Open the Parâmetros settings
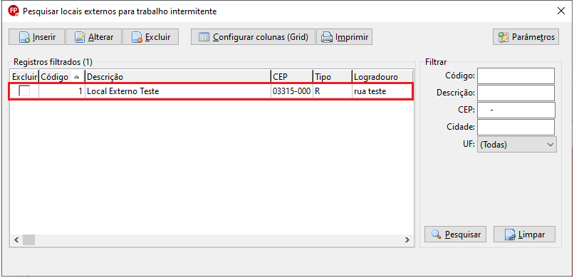Image resolution: width=574 pixels, height=278 pixels. 526,37
